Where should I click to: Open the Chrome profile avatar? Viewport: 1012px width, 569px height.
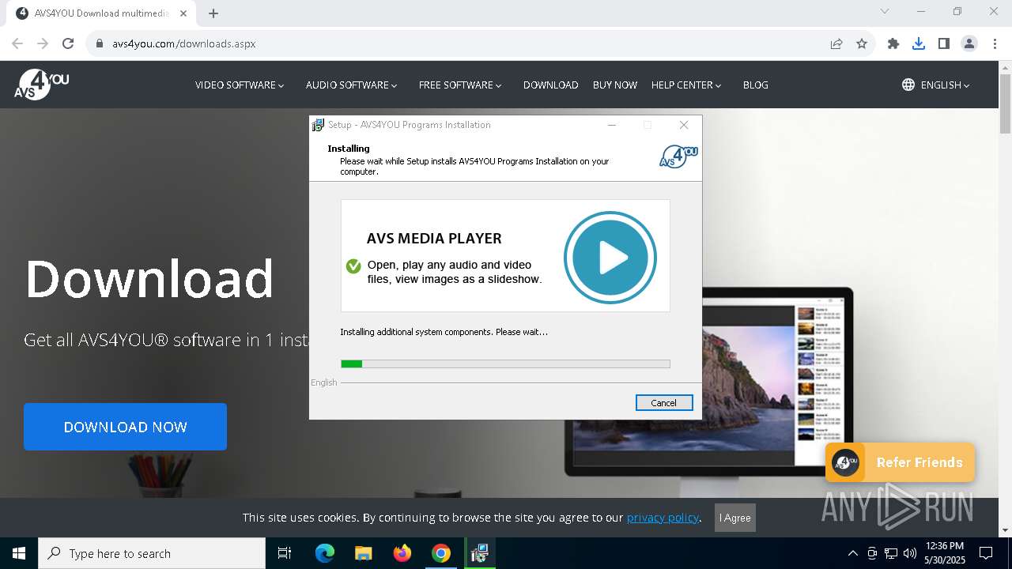coord(969,43)
